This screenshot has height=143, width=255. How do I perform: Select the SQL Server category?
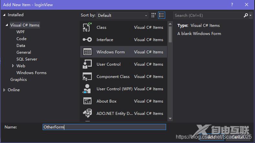tap(27, 59)
